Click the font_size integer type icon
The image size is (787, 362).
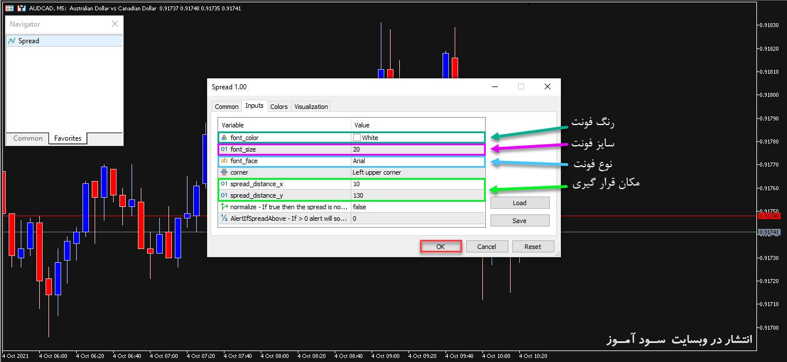click(224, 149)
